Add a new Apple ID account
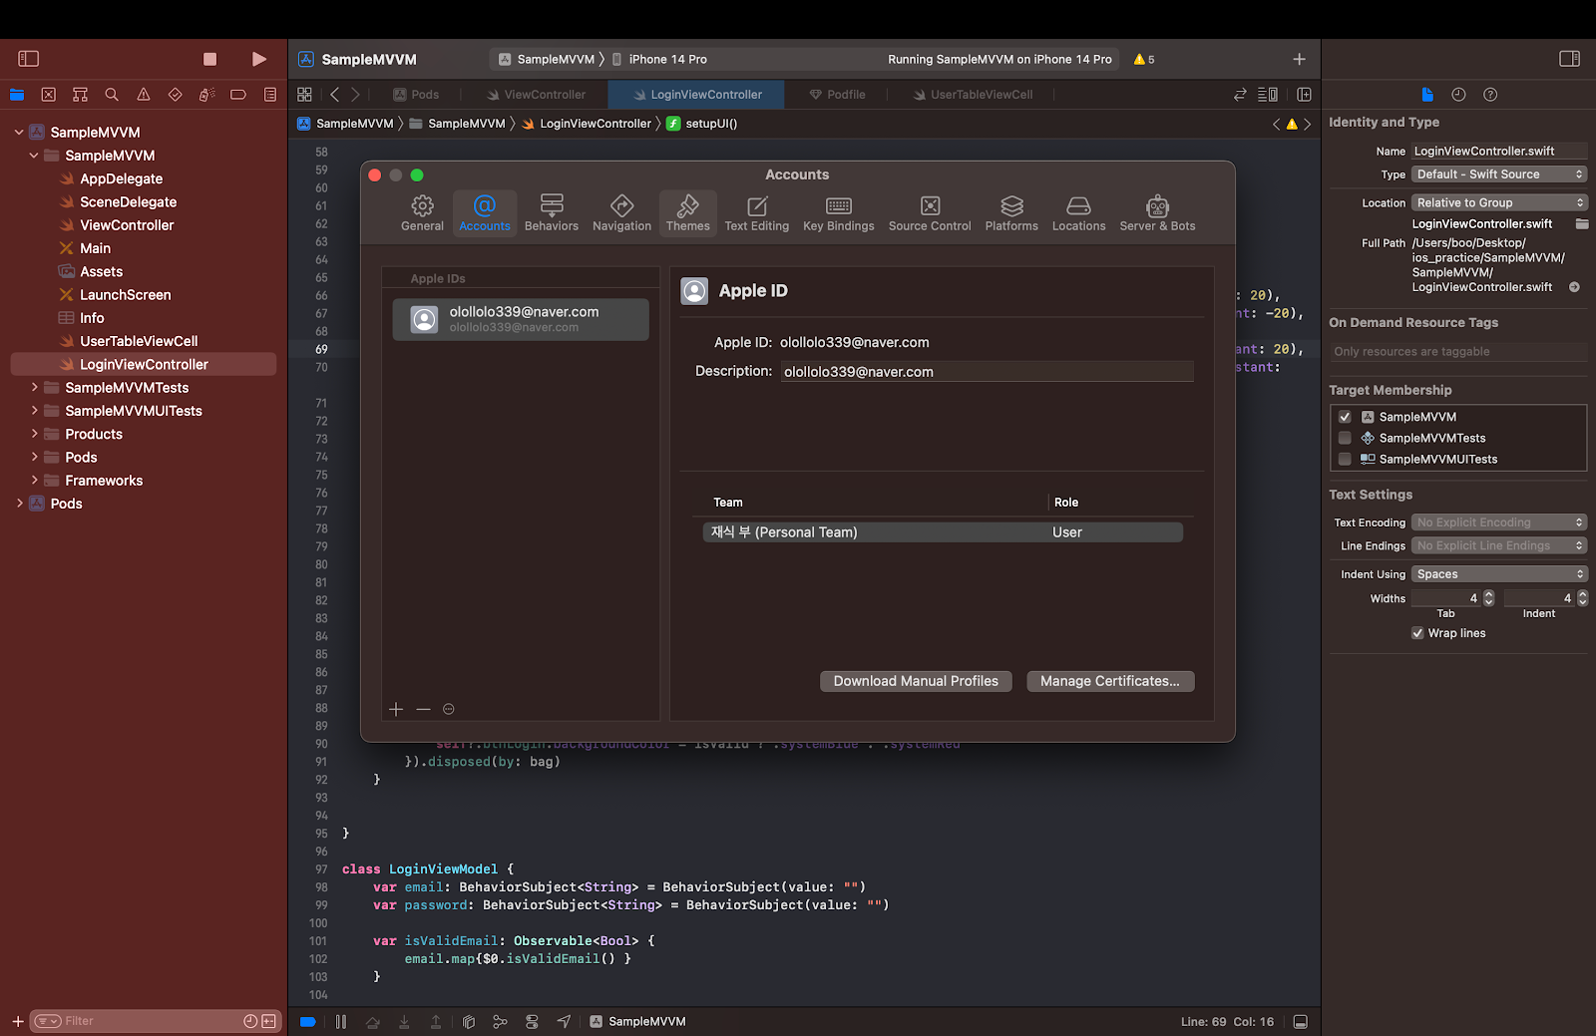This screenshot has width=1596, height=1036. (x=396, y=709)
